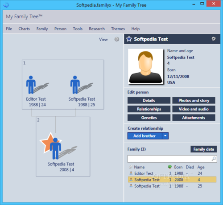The image size is (223, 205).
Task: Click the app logo icon in title bar
Action: [x=6, y=5]
